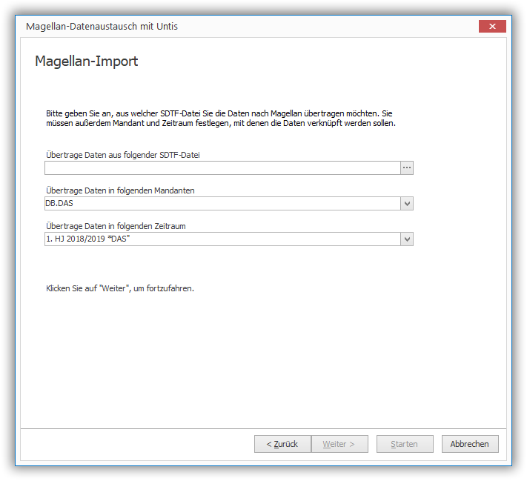Viewport: 527px width, 481px height.
Task: Click the 'Übertrage Daten in folgenden Mandanten' label
Action: point(120,190)
